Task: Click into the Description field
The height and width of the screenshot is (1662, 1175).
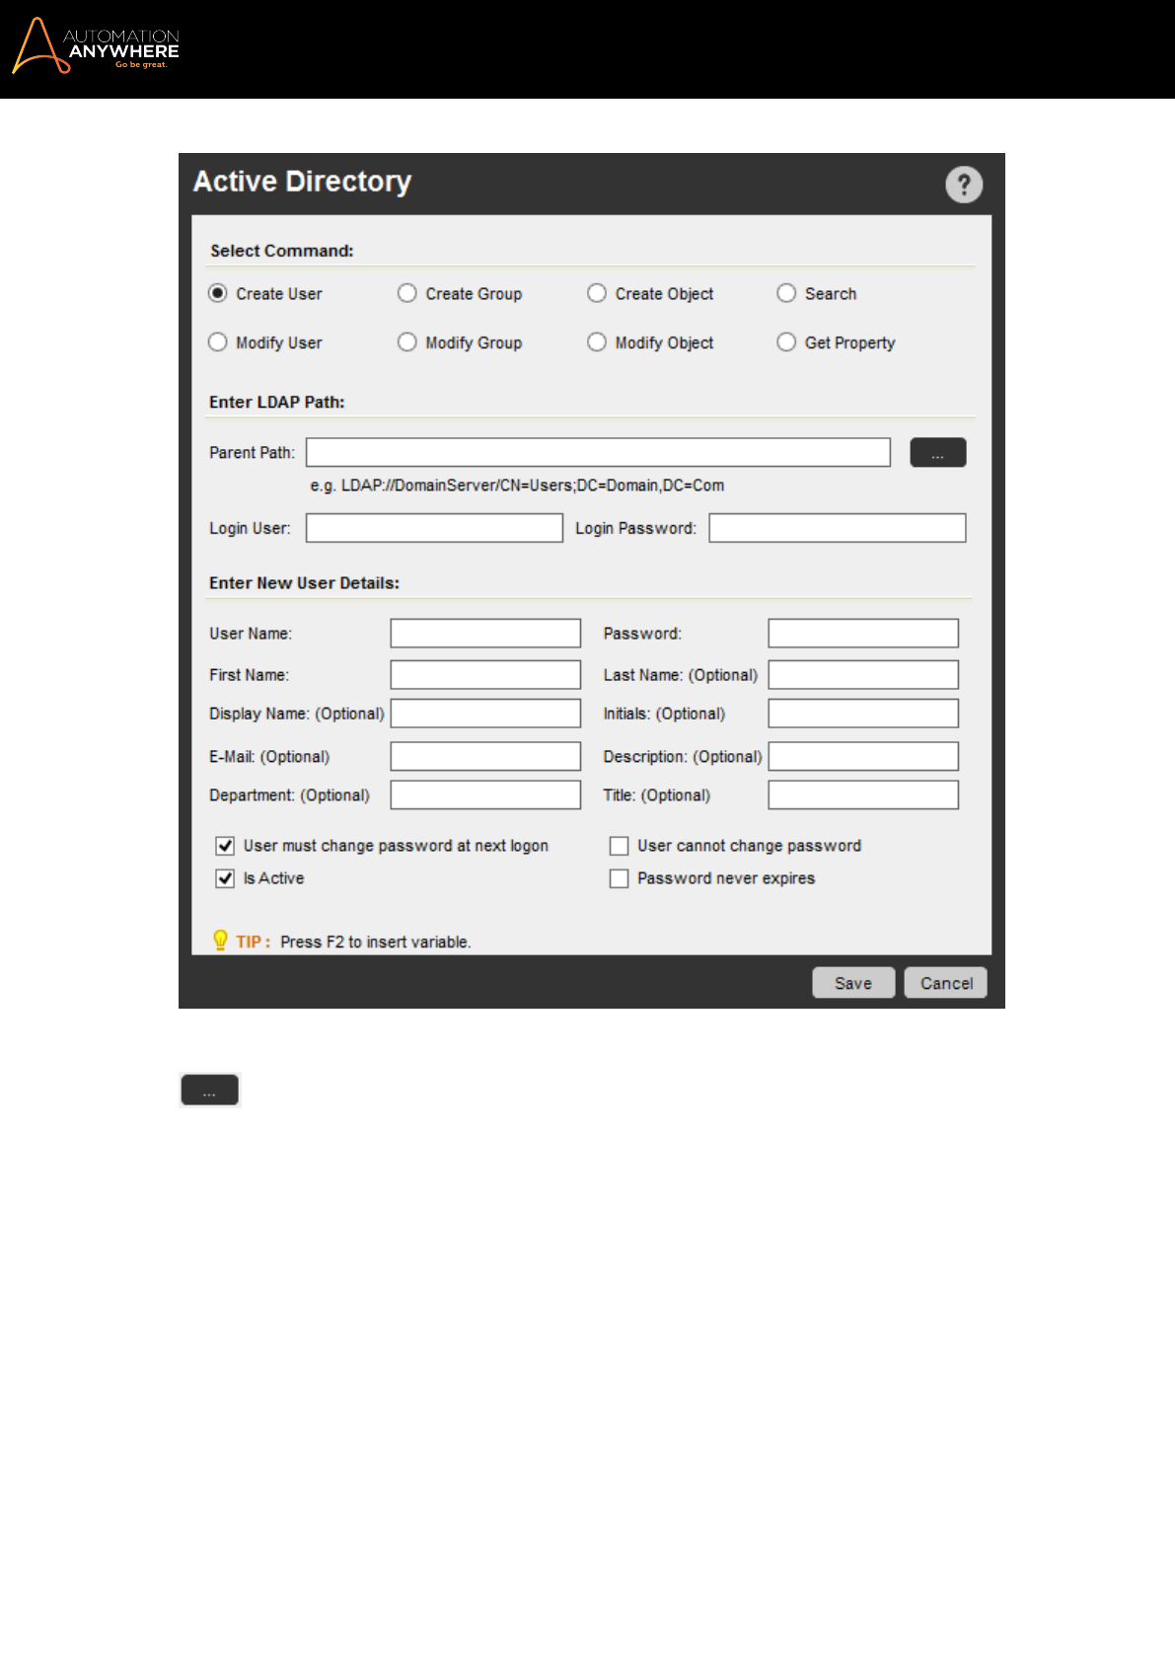Action: pyautogui.click(x=863, y=757)
